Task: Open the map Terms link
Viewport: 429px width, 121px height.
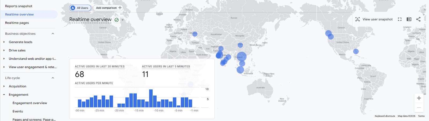Action: coord(421,116)
